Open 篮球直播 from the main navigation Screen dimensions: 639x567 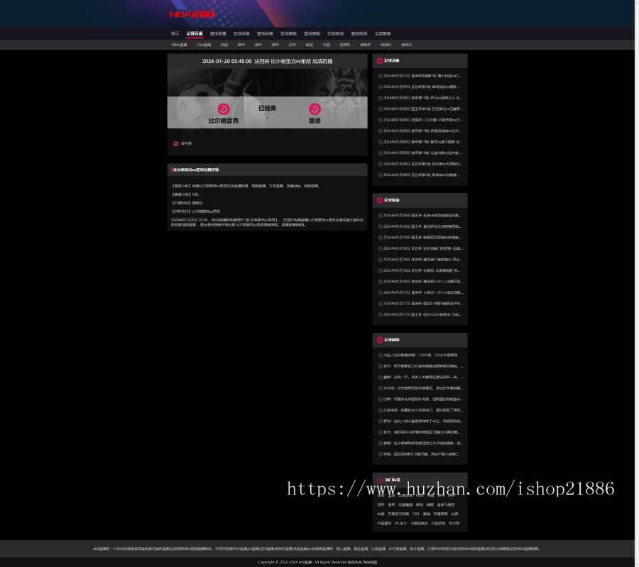218,34
